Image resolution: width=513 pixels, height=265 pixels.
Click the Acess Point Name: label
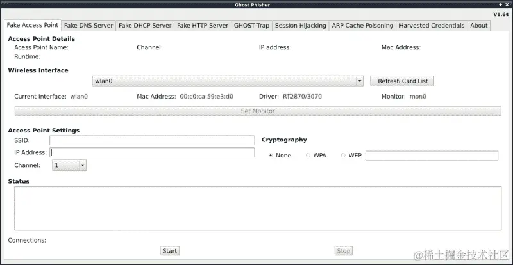(x=42, y=47)
